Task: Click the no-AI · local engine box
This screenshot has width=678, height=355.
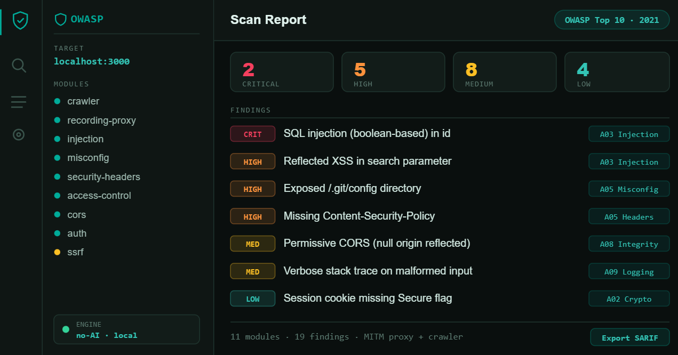Action: 126,329
